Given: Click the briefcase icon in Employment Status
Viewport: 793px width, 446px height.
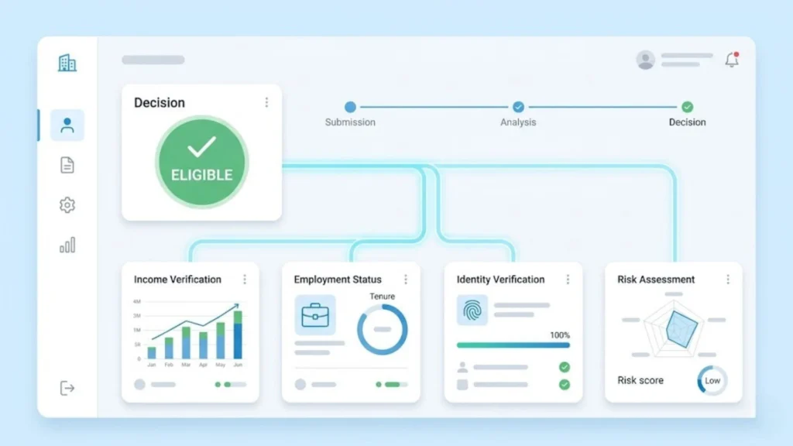Looking at the screenshot, I should pos(315,314).
